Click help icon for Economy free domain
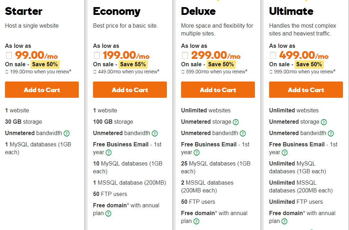 pos(108,214)
